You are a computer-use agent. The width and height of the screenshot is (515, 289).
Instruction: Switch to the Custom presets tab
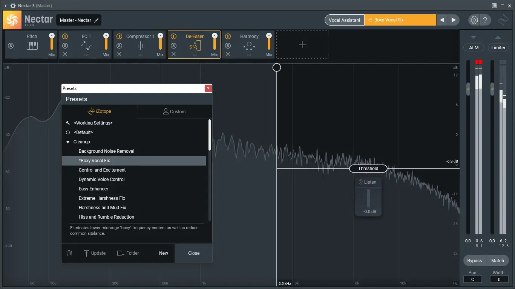pyautogui.click(x=175, y=112)
